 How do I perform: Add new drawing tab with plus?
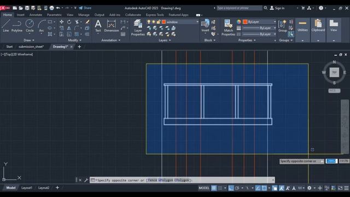[79, 47]
